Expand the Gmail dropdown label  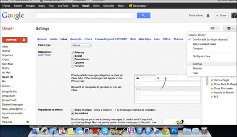(8, 28)
